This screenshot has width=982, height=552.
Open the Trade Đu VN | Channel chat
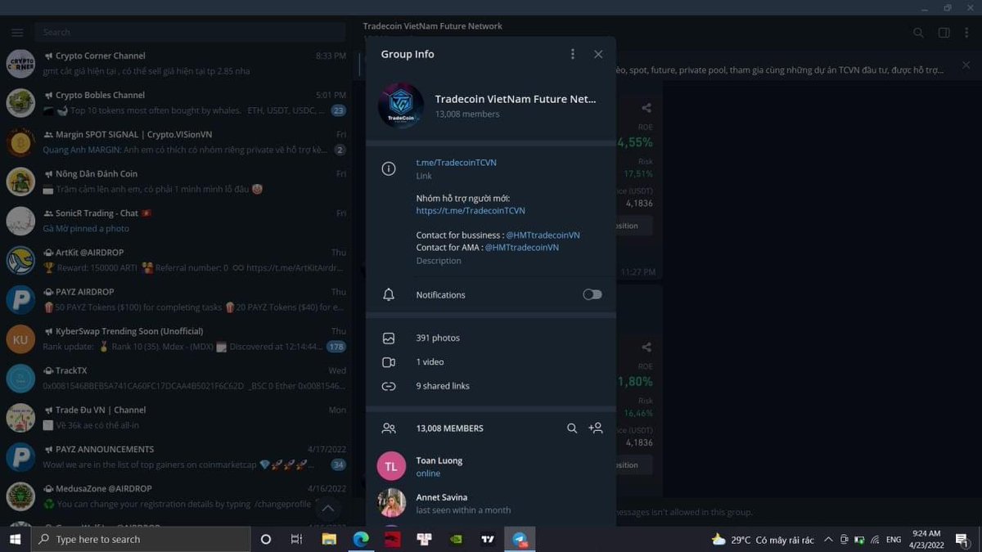point(176,417)
